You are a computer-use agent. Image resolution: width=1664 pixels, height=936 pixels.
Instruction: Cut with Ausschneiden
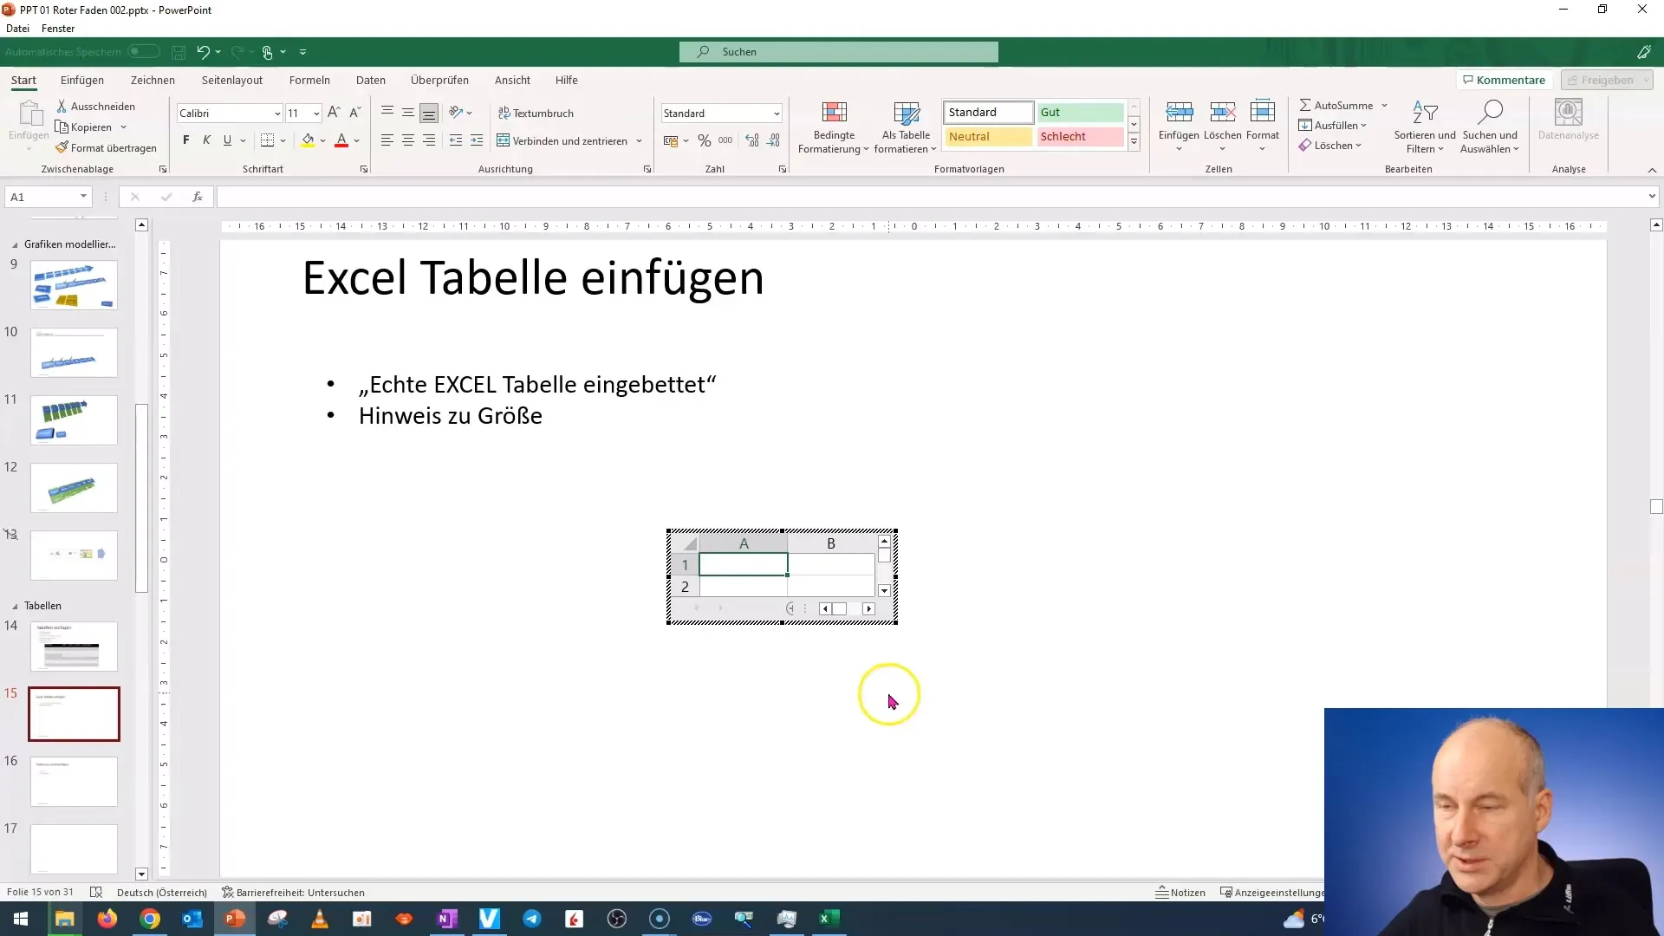coord(96,107)
